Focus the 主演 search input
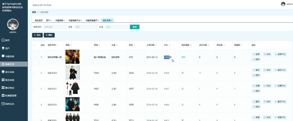This screenshot has width=293, height=121. click(117, 27)
